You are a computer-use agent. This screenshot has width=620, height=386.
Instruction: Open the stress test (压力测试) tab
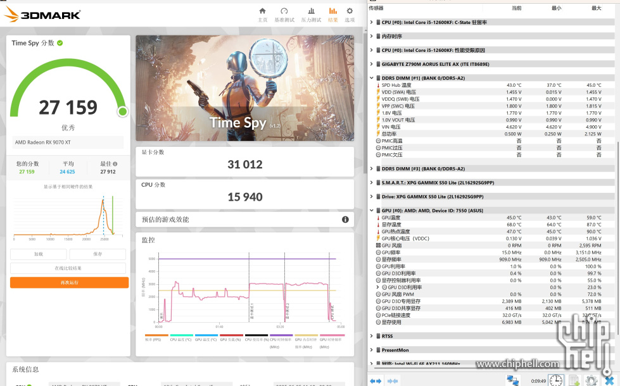click(x=311, y=15)
